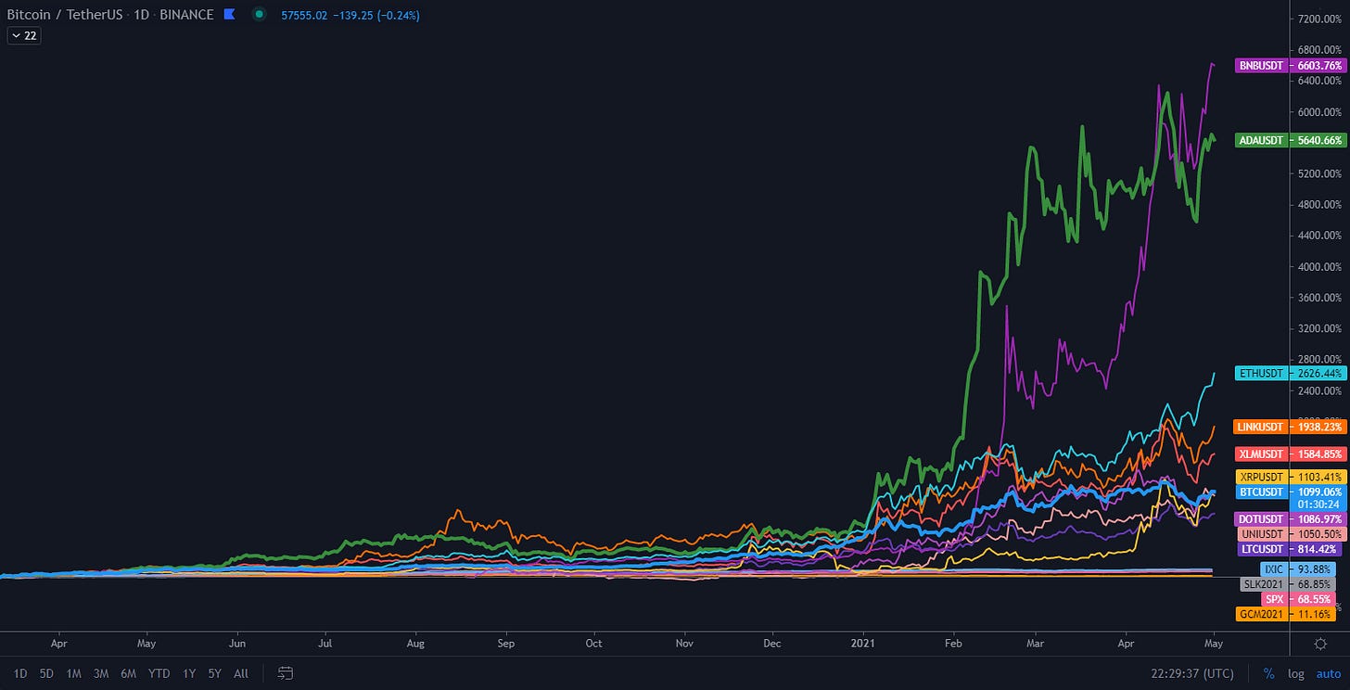The width and height of the screenshot is (1350, 690).
Task: Click the SPX price scale label
Action: 1299,600
